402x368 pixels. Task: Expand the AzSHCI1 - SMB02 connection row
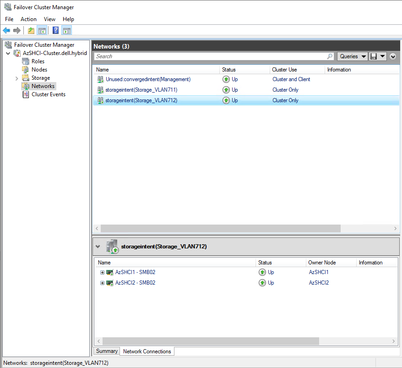102,272
